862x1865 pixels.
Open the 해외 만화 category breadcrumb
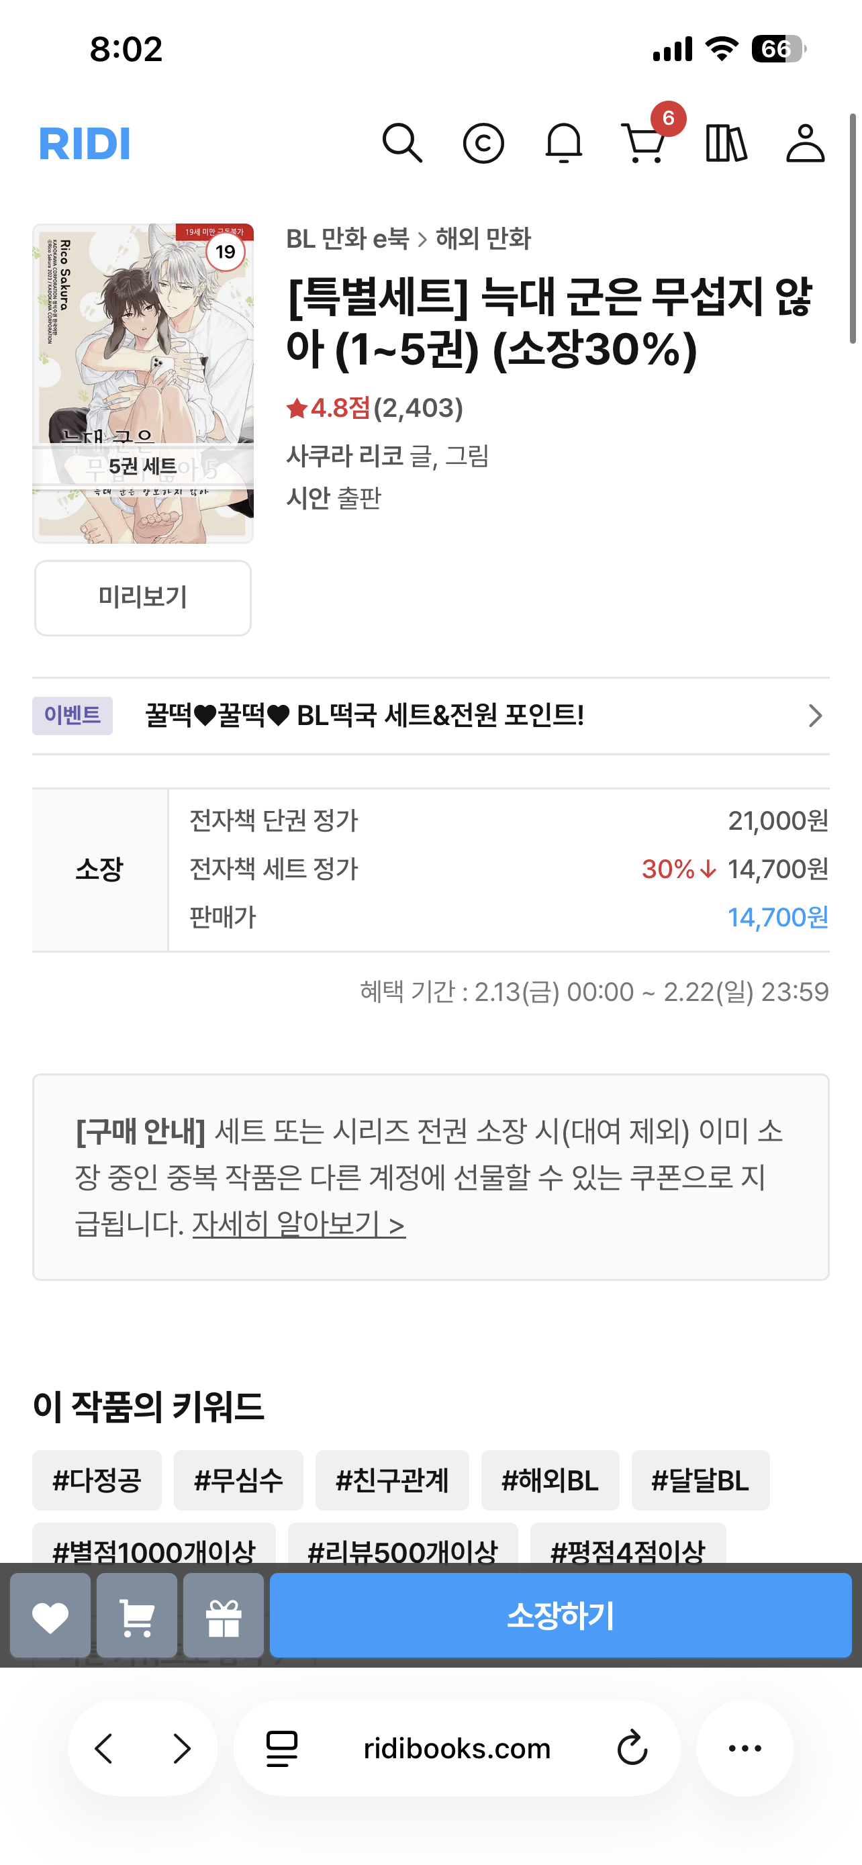point(483,239)
